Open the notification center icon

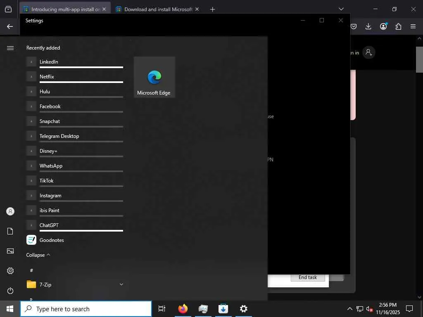coord(409,309)
